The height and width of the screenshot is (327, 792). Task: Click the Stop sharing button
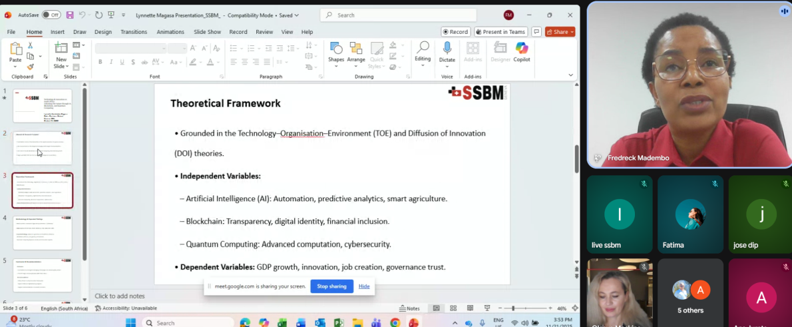click(331, 286)
